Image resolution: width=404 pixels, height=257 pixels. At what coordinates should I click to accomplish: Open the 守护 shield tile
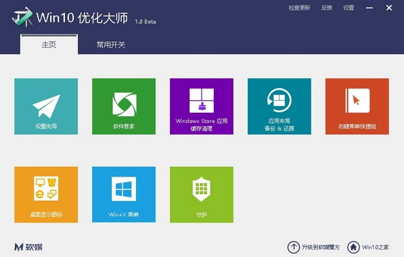(202, 195)
